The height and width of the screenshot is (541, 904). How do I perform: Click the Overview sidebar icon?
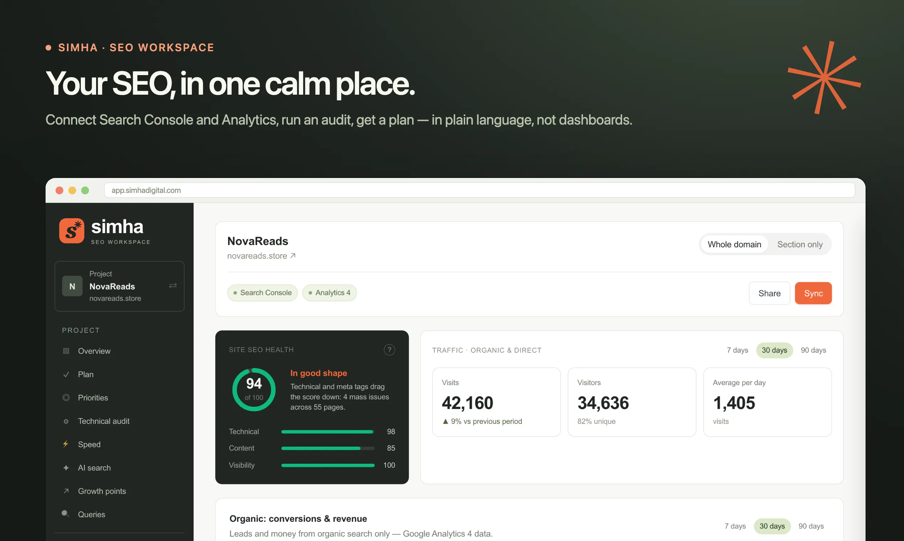(66, 351)
